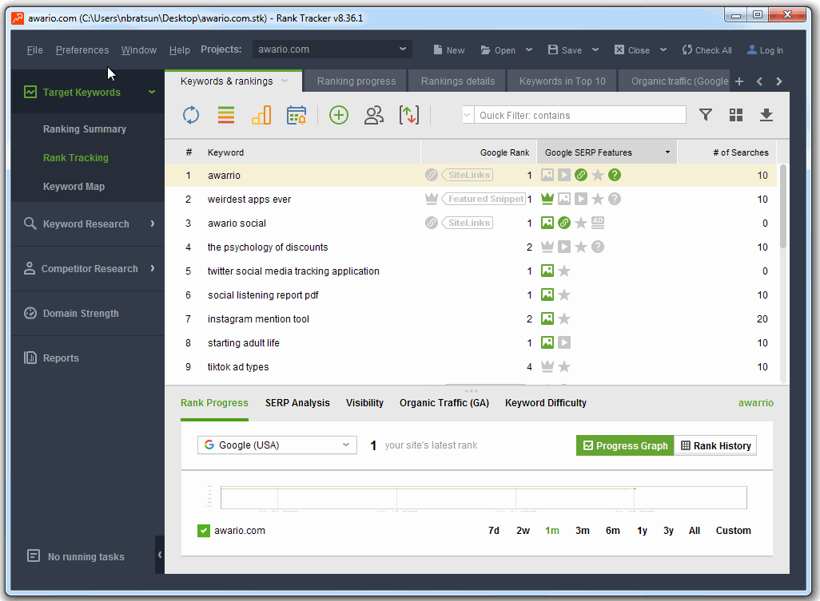
Task: Switch to the Rankings details tab
Action: click(x=458, y=81)
